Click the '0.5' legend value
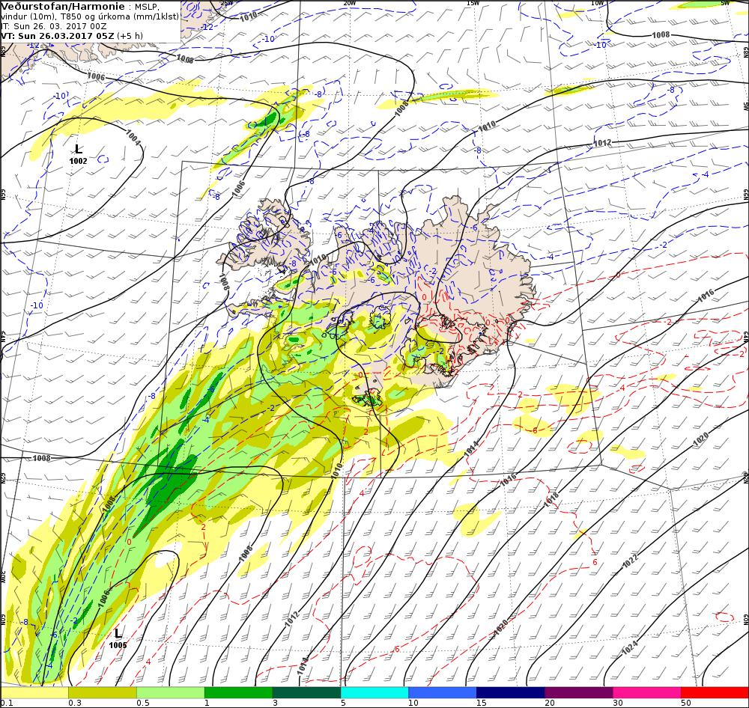 (143, 703)
